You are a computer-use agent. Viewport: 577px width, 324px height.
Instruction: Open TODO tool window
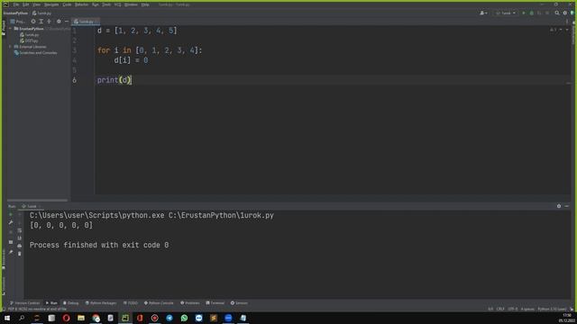pos(130,303)
